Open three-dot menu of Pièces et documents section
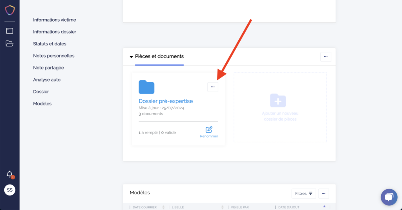The height and width of the screenshot is (210, 402). click(326, 57)
